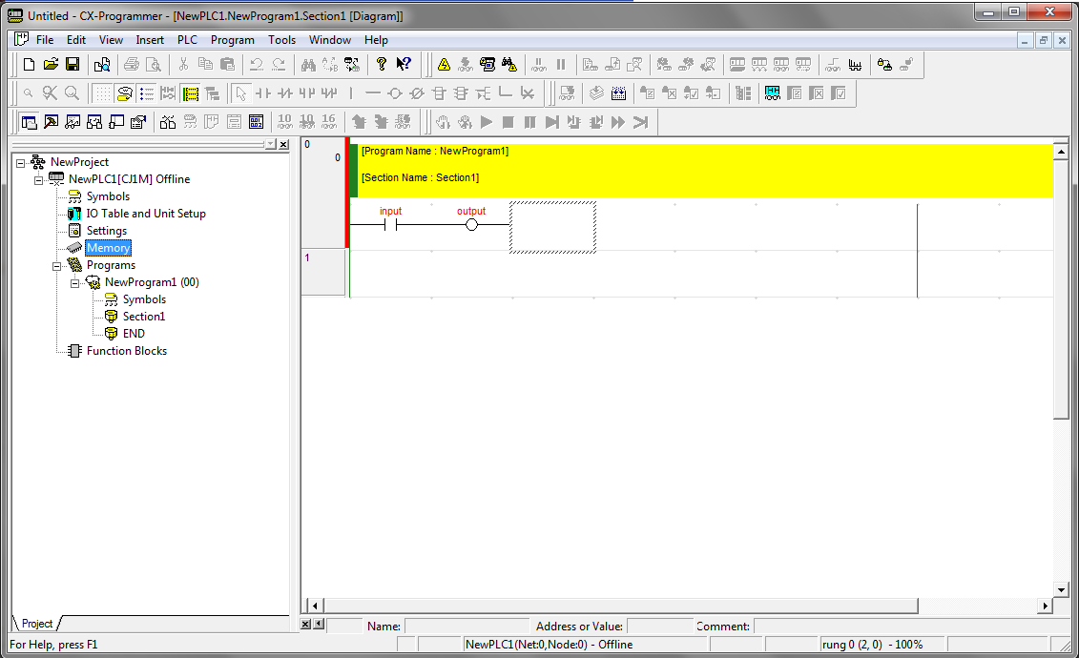Open the Tools menu

tap(282, 40)
